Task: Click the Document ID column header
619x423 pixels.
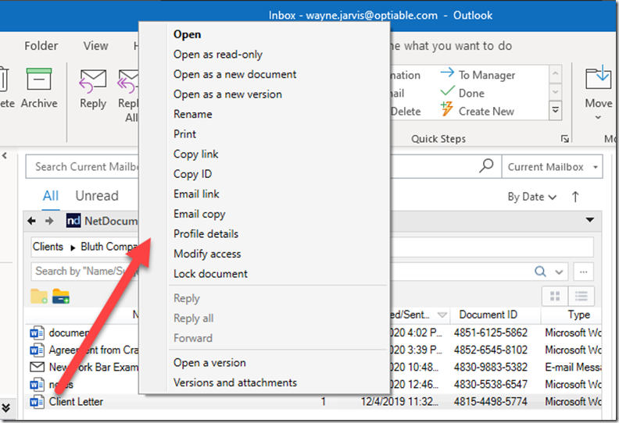Action: pyautogui.click(x=488, y=315)
